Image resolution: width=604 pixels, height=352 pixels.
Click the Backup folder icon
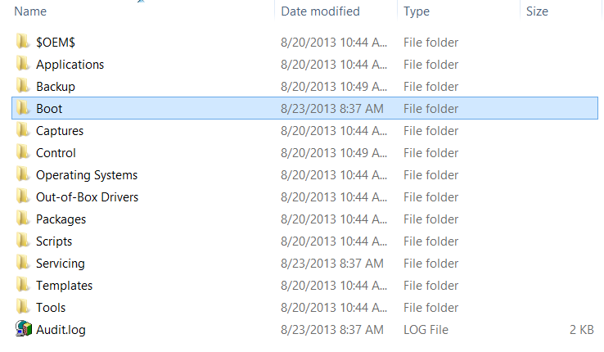(23, 86)
